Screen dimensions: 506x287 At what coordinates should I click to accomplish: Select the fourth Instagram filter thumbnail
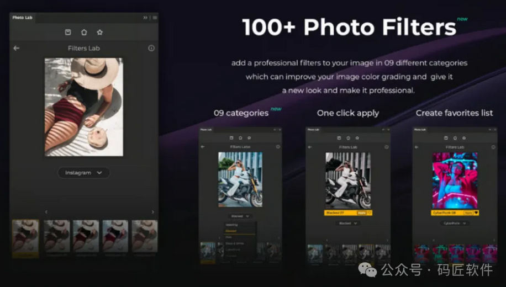[x=115, y=236]
